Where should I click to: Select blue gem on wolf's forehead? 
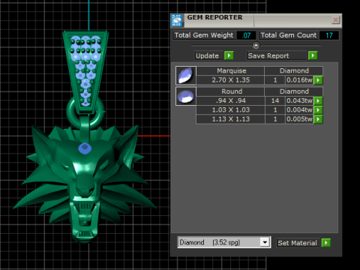pyautogui.click(x=85, y=148)
